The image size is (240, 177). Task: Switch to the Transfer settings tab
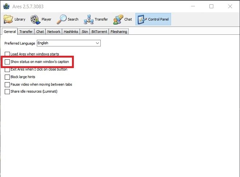pos(26,31)
